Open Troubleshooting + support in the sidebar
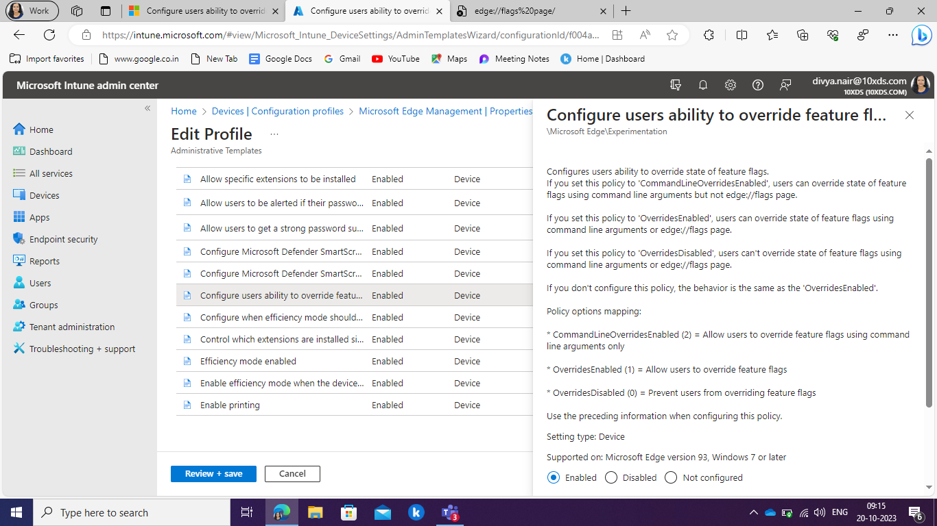 (x=74, y=349)
